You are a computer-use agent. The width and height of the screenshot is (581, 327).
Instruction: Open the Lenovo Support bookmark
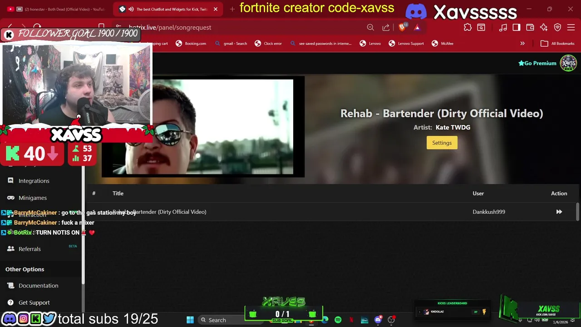(x=406, y=44)
